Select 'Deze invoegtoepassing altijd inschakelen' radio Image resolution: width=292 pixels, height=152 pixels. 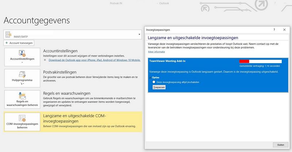[154, 82]
